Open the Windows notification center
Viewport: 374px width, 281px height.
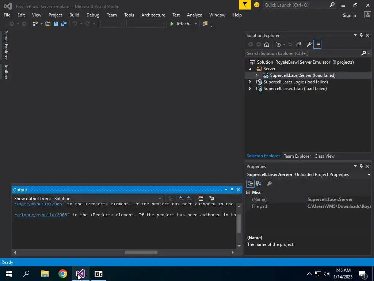[363, 274]
